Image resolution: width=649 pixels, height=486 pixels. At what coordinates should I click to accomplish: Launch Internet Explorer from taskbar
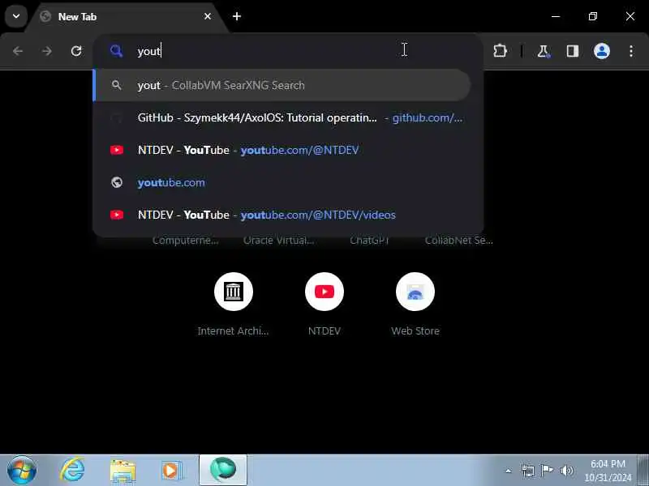72,471
